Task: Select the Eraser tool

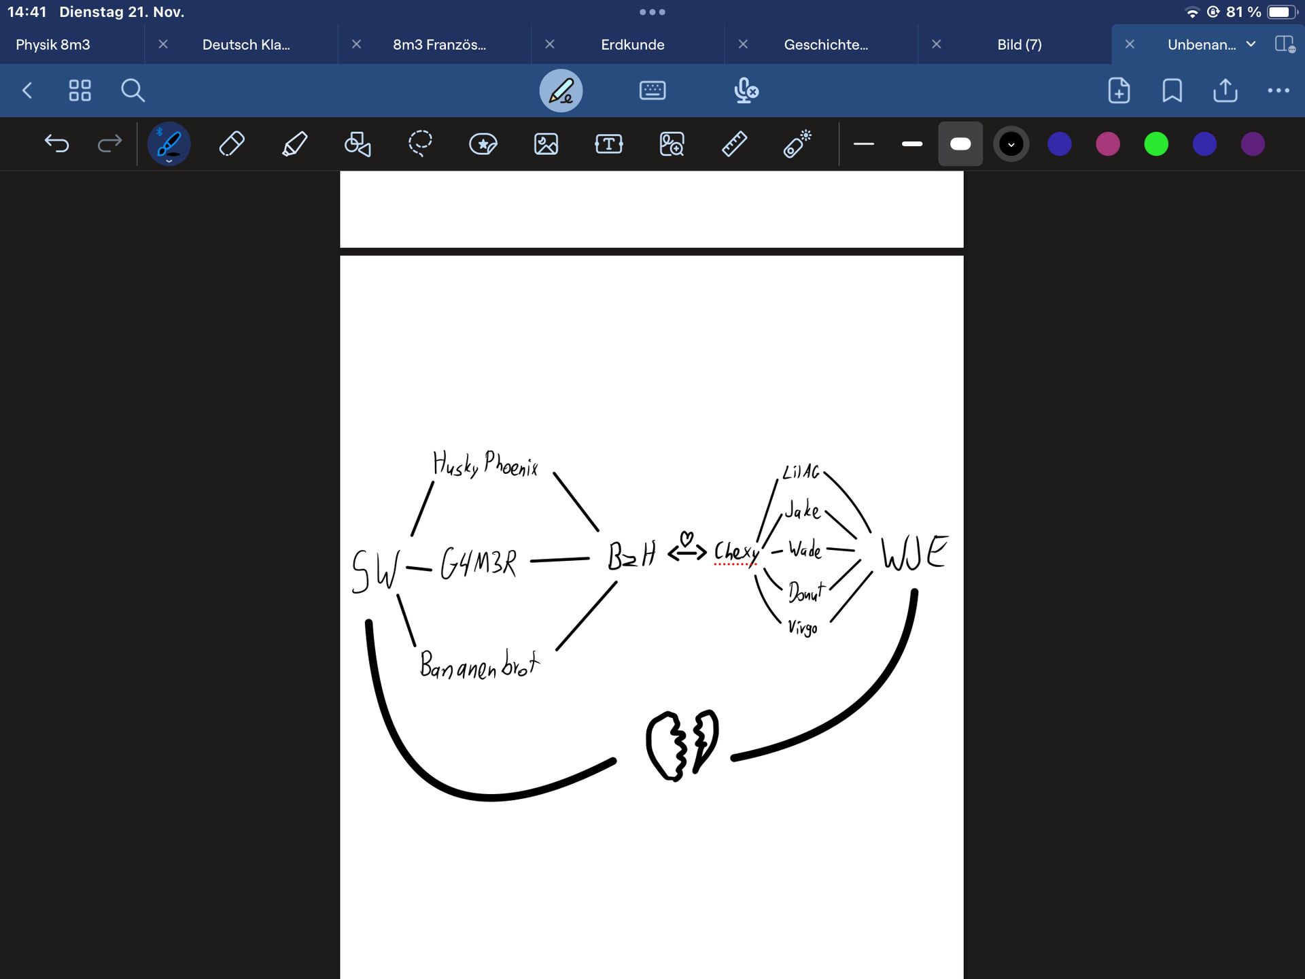Action: pyautogui.click(x=232, y=144)
